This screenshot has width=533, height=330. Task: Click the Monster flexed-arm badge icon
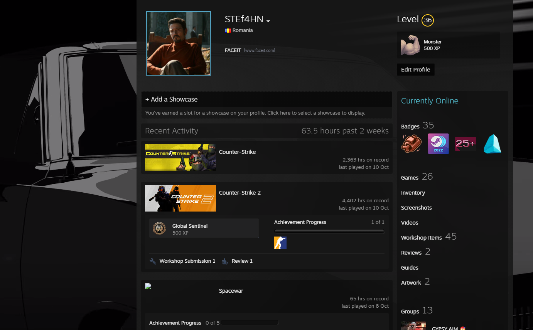[x=410, y=45]
